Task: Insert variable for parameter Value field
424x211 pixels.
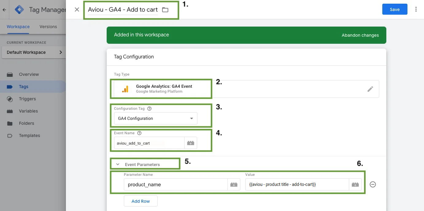Action: pyautogui.click(x=355, y=184)
